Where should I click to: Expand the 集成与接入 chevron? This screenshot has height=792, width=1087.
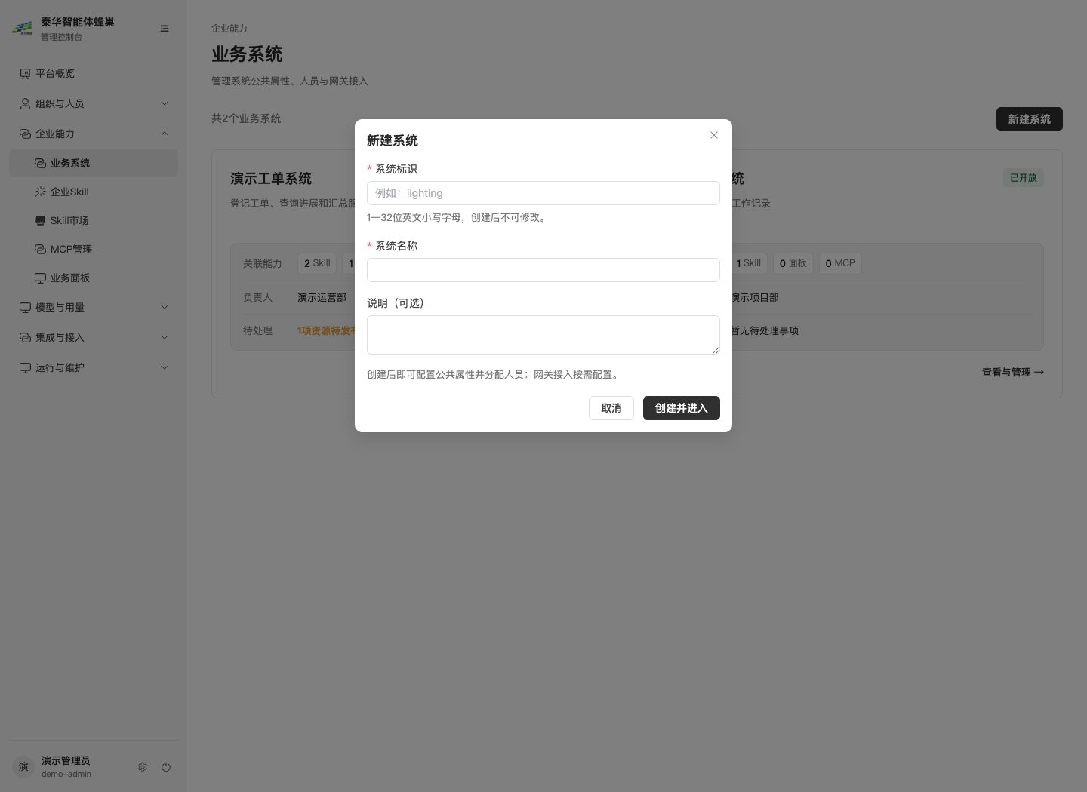165,337
